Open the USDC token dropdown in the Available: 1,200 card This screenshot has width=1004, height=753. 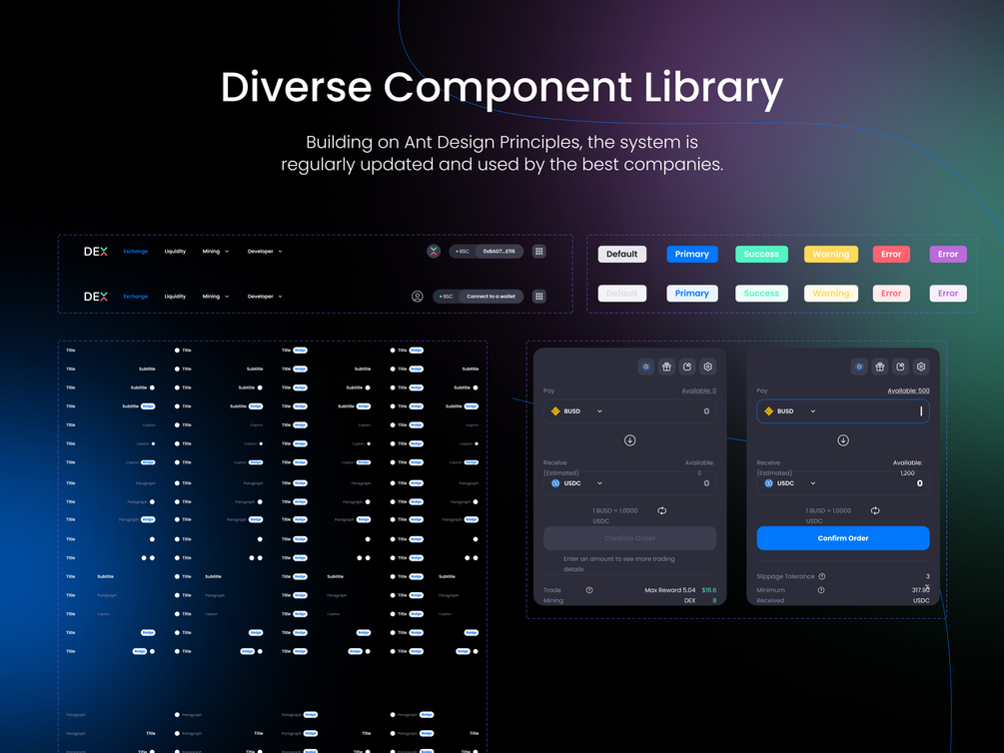(x=790, y=483)
